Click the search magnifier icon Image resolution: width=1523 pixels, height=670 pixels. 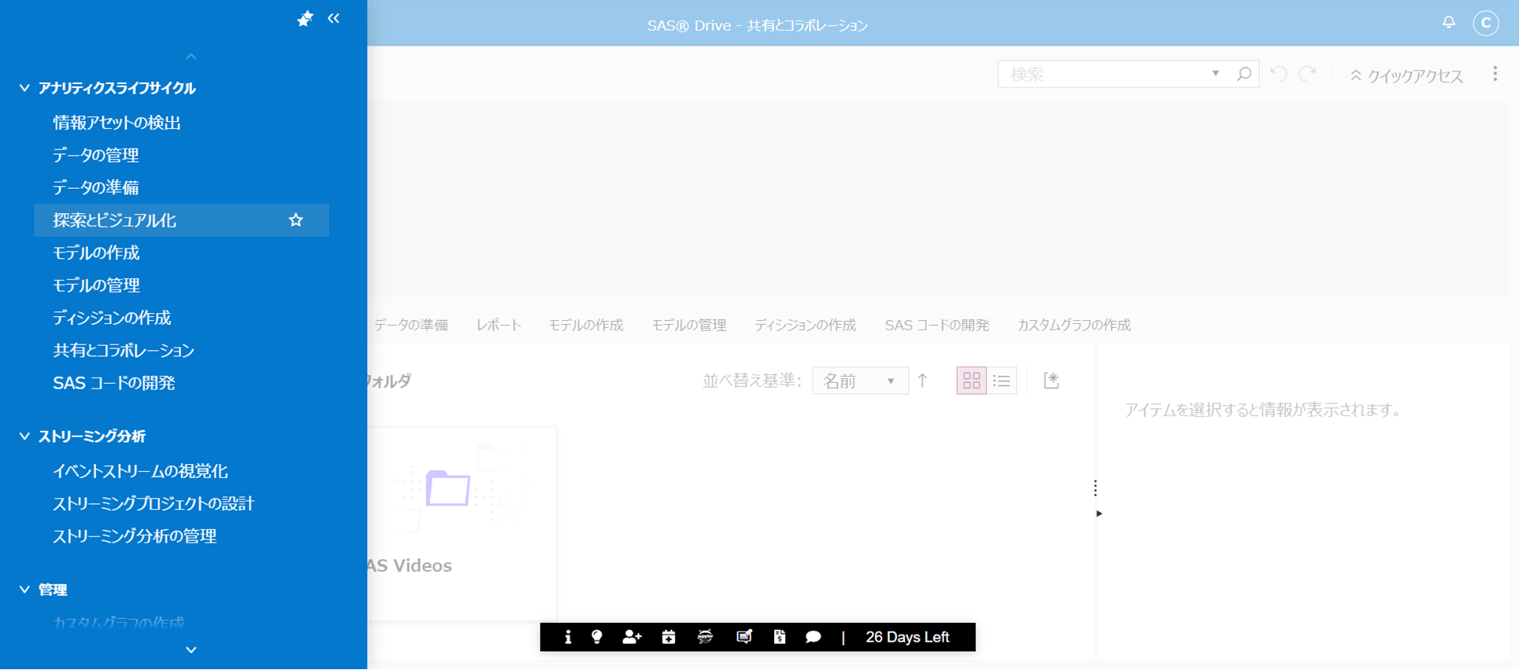tap(1244, 74)
